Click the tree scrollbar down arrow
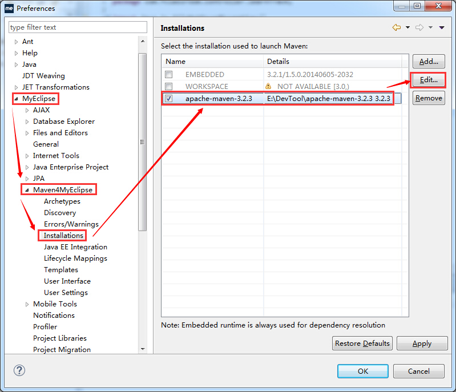The image size is (456, 392). click(x=143, y=349)
